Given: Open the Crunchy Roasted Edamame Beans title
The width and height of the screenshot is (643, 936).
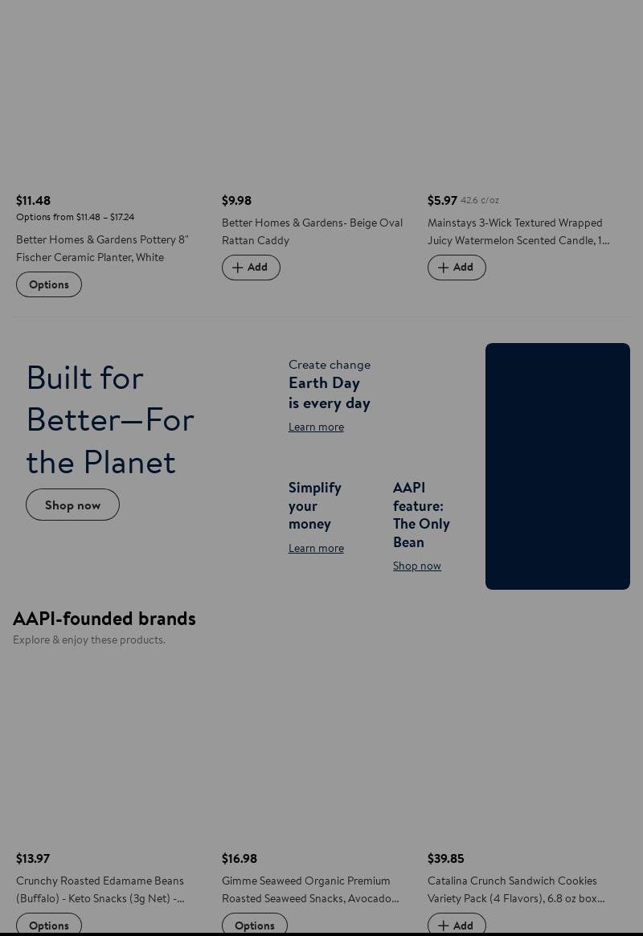Looking at the screenshot, I should pos(100,889).
